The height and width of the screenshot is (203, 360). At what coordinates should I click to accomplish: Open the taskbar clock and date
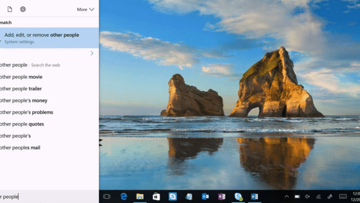pos(356,197)
